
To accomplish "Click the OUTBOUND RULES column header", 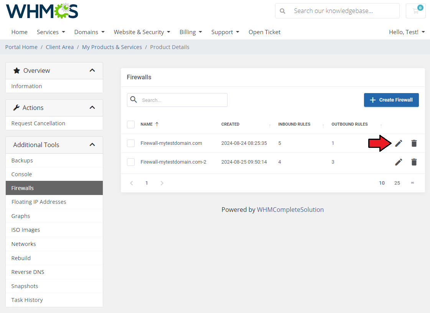I will coord(350,125).
